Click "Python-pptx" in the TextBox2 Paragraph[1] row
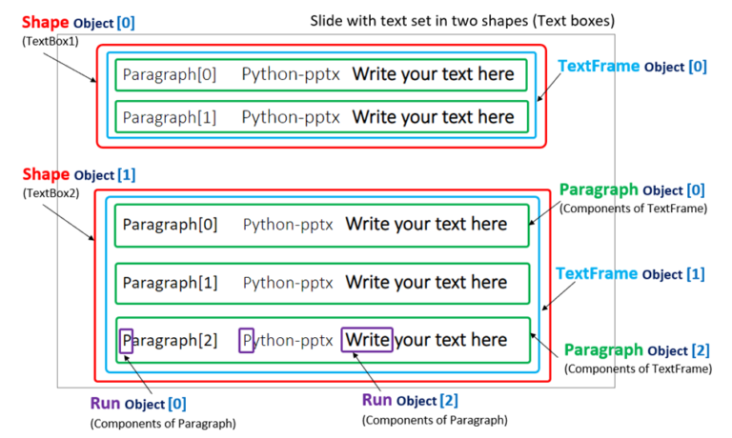732x438 pixels. point(288,283)
